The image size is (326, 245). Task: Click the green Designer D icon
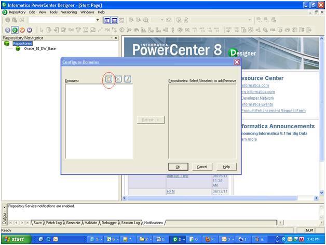coord(15,30)
